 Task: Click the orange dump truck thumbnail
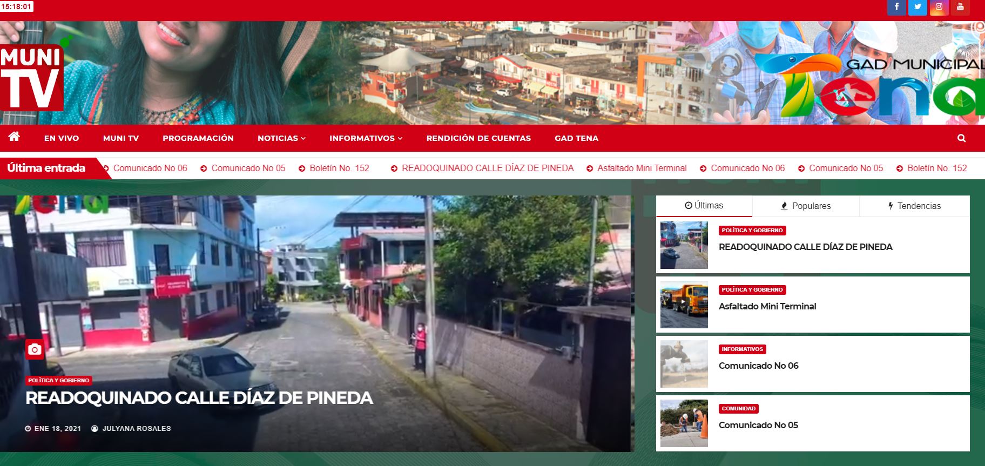pos(684,305)
